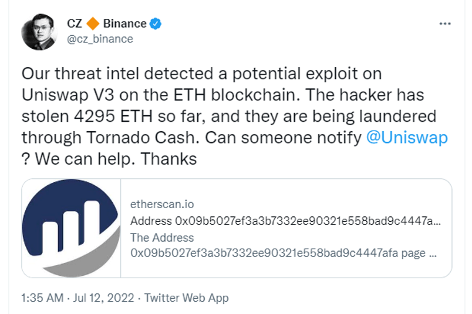Open the tweet's three-dot More menu

(446, 24)
